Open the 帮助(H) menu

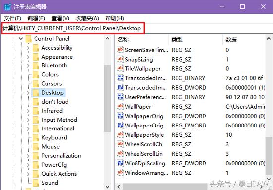pos(115,18)
